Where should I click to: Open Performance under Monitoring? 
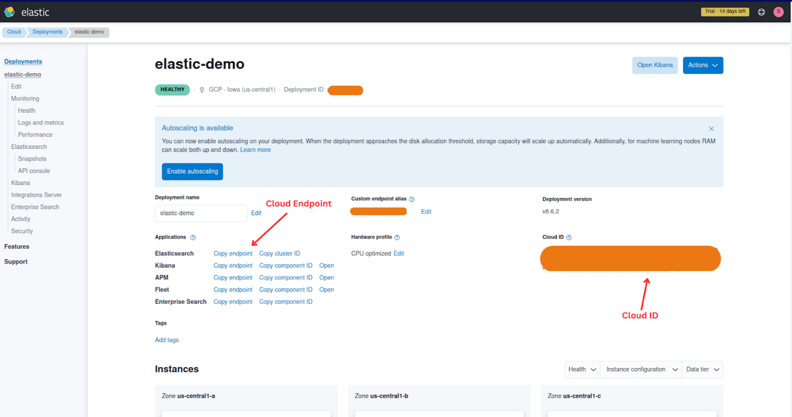click(35, 134)
